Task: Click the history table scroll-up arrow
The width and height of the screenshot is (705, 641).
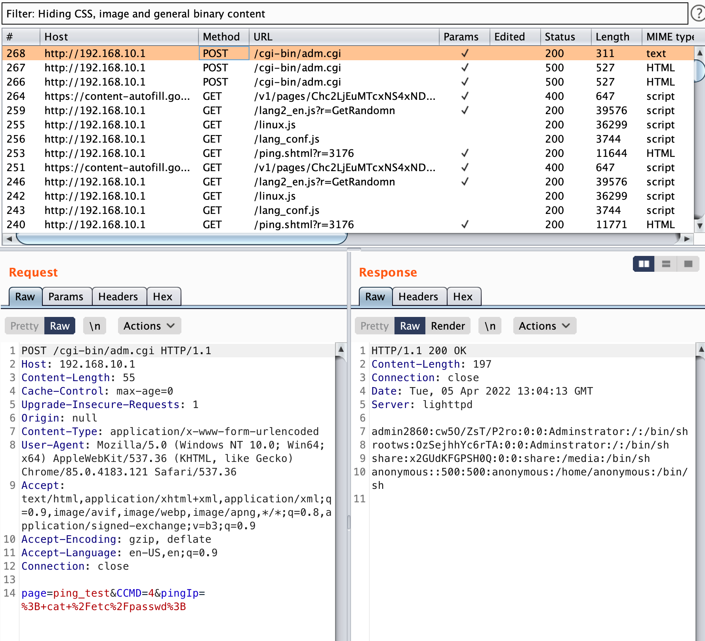Action: pyautogui.click(x=700, y=53)
